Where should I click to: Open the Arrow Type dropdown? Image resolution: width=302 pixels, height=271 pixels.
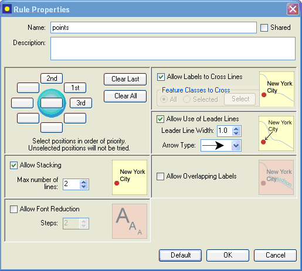click(x=236, y=145)
